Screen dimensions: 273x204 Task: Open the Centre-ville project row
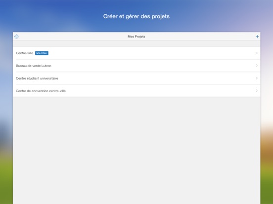coord(136,53)
